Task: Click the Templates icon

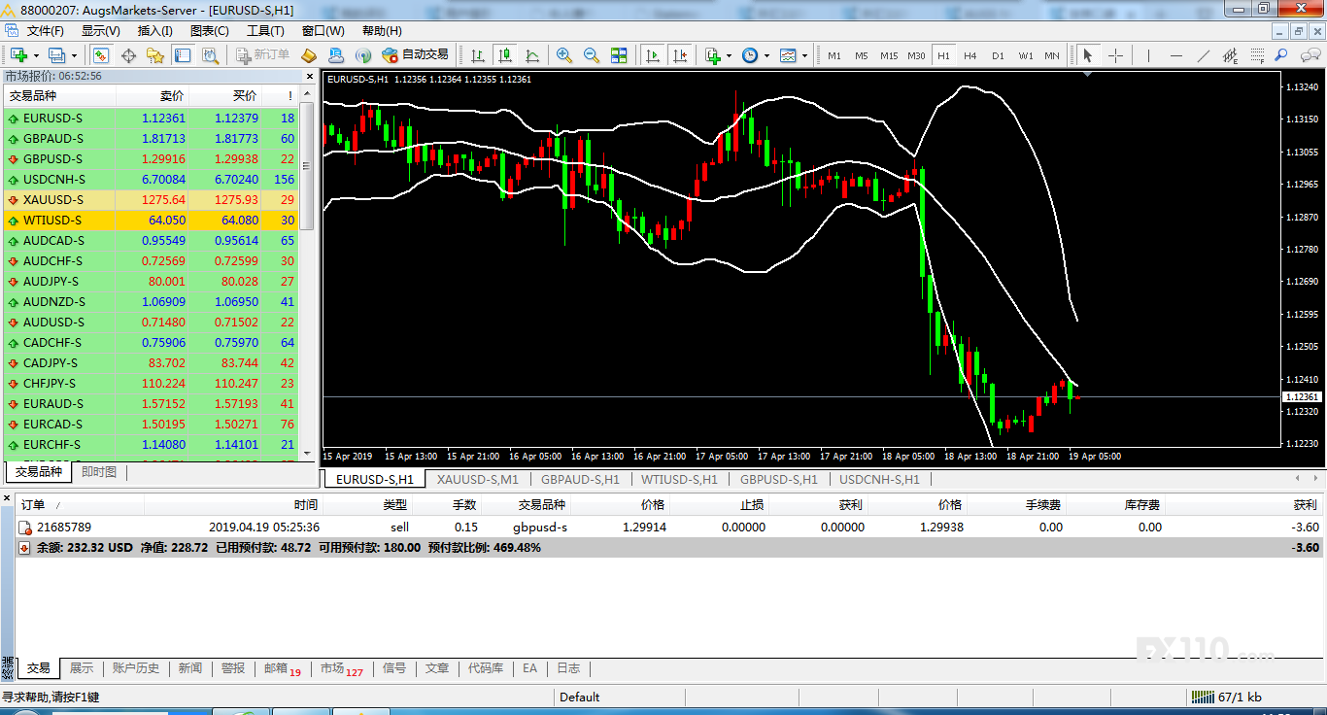Action: coord(788,55)
